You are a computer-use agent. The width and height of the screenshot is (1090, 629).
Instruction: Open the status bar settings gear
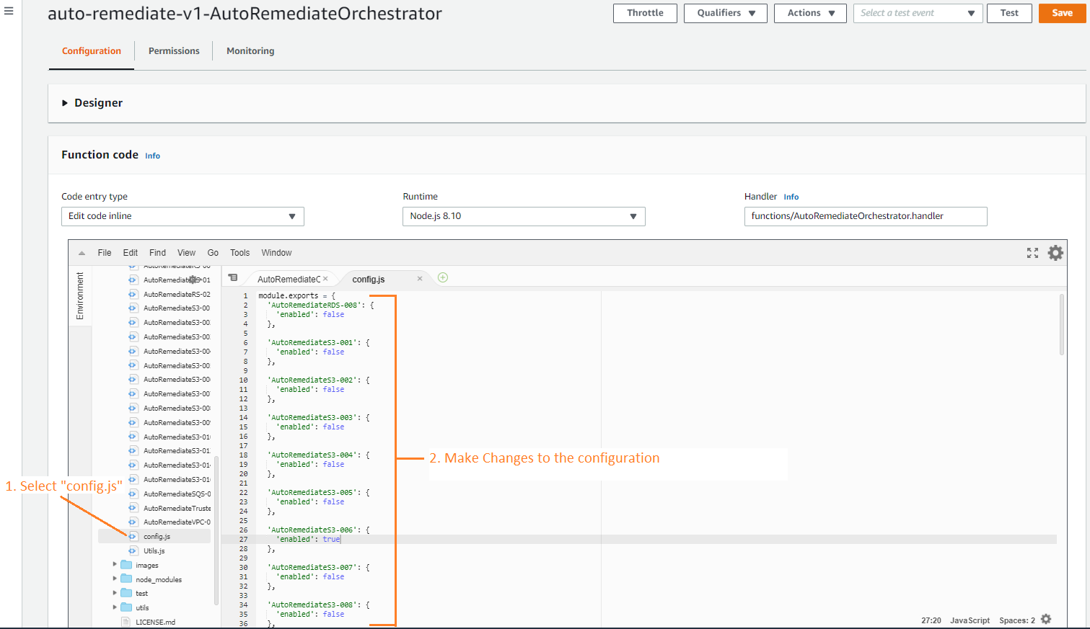tap(1045, 619)
